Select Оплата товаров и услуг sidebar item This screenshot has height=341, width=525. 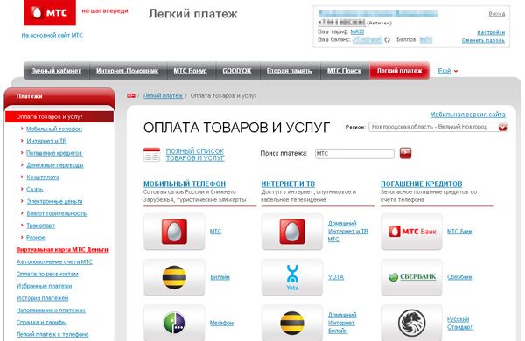(x=59, y=117)
